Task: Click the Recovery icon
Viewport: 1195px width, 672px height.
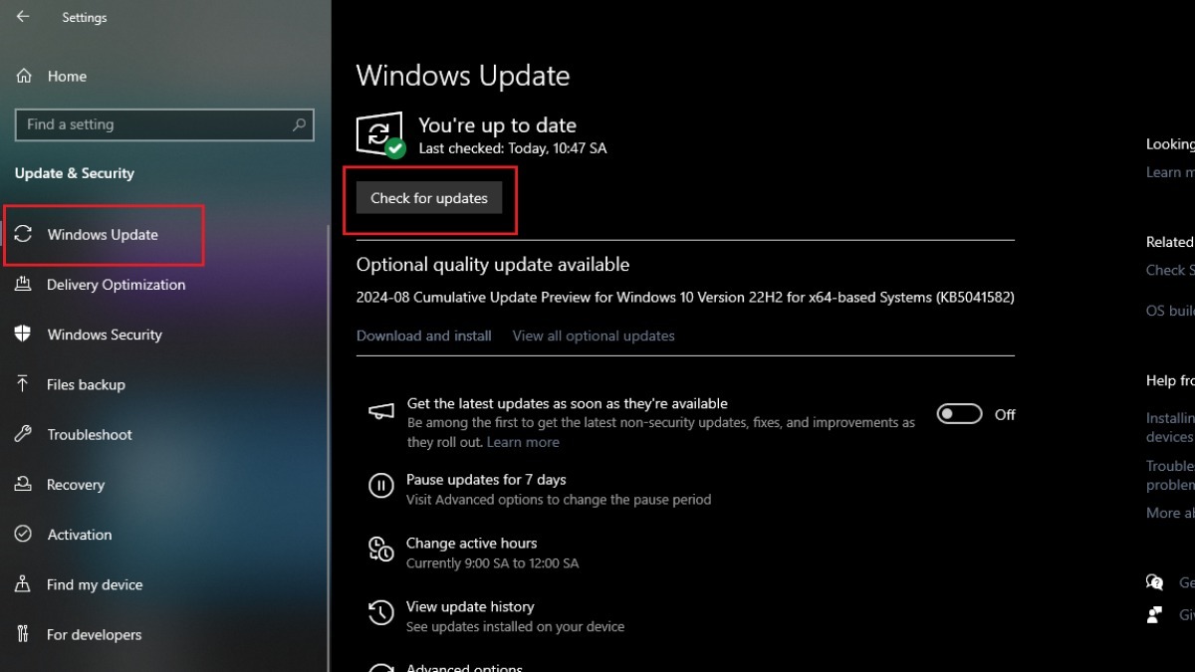Action: (x=24, y=485)
